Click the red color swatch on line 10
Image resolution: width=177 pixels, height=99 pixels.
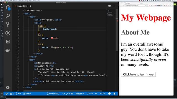[52, 38]
